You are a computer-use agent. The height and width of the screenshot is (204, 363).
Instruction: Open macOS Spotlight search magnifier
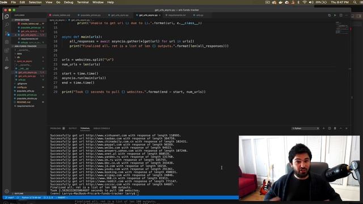coord(355,2)
